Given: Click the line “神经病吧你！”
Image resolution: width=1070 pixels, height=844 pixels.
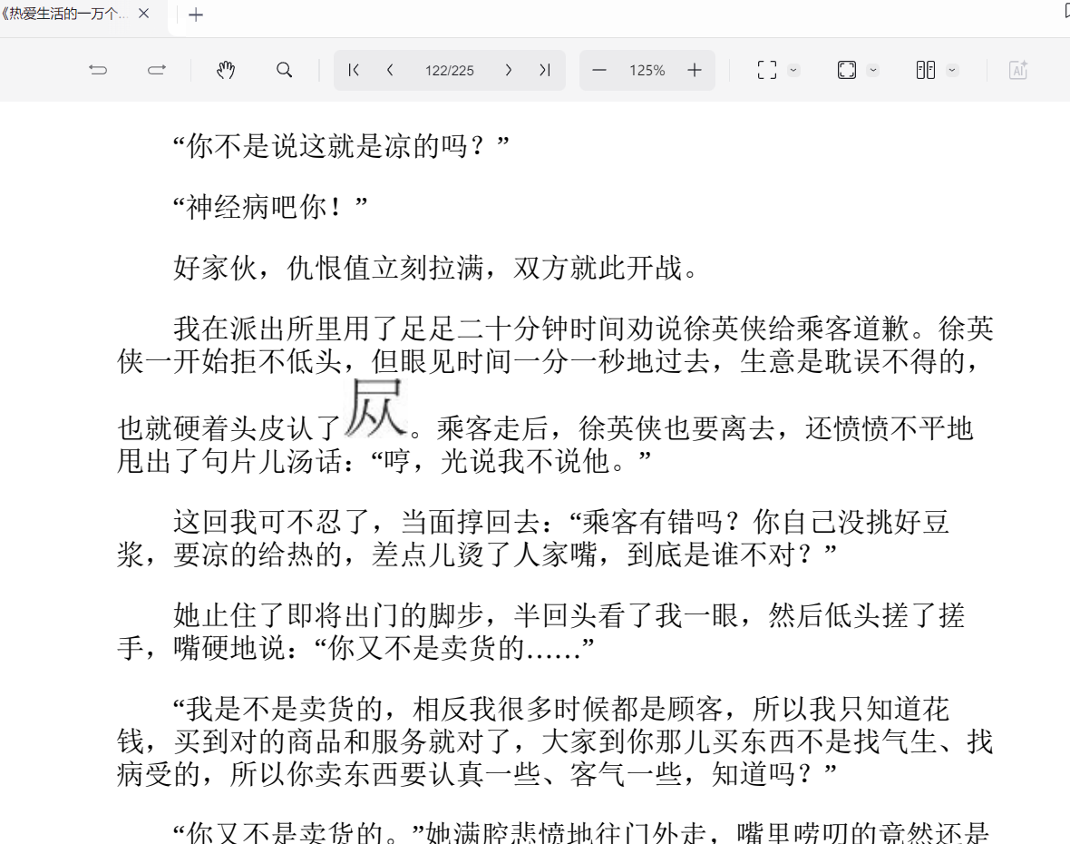Looking at the screenshot, I should (x=270, y=207).
